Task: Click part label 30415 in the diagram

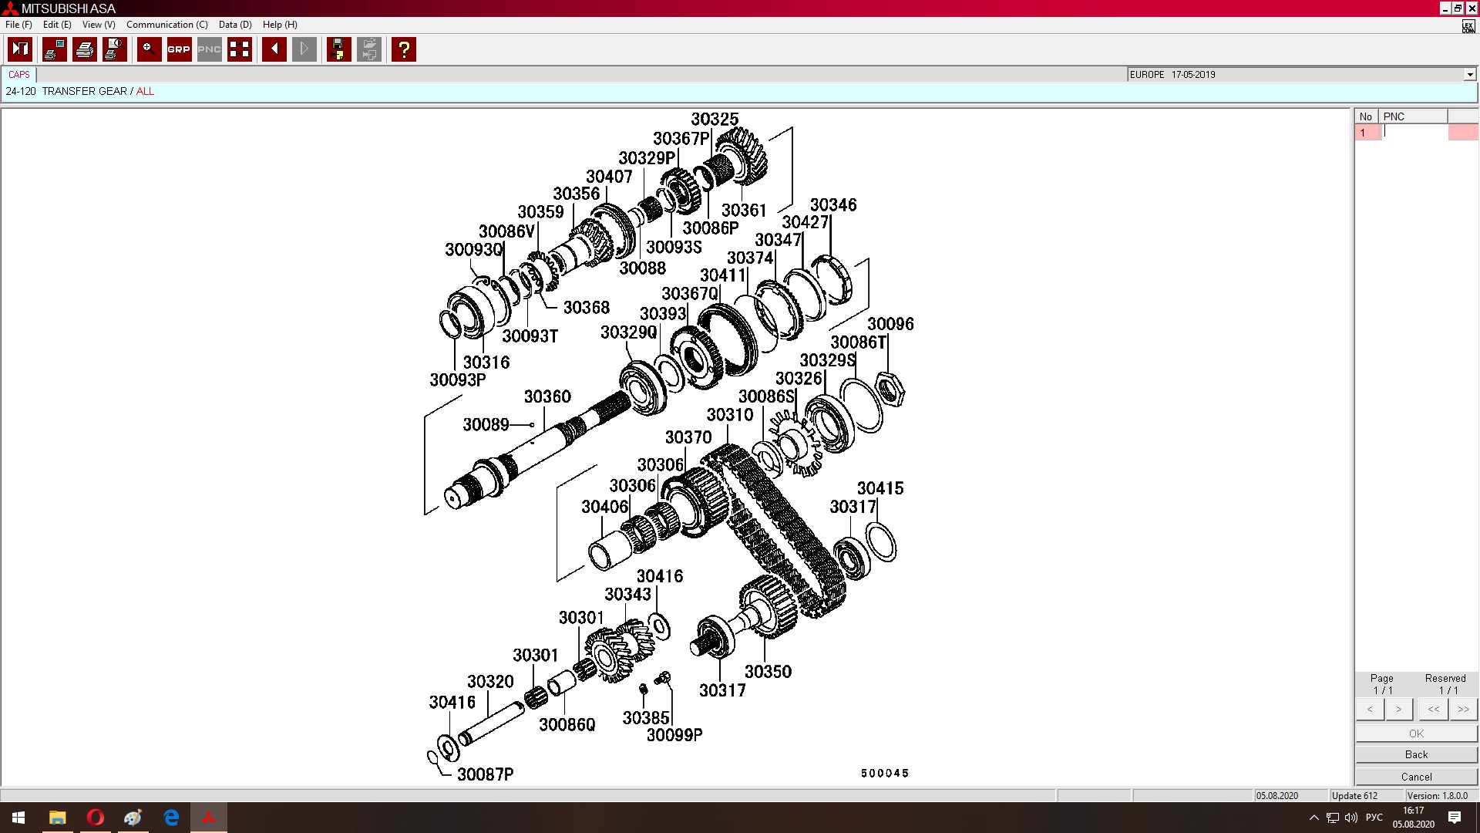Action: (880, 488)
